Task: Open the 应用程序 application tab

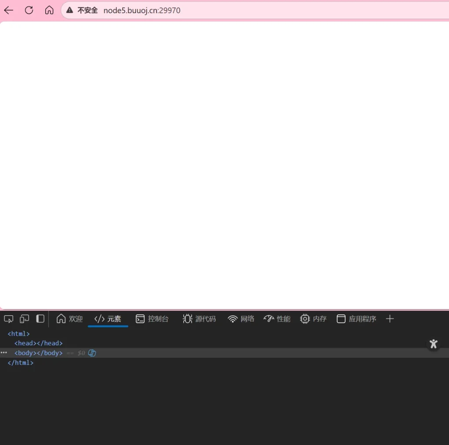Action: pos(356,319)
